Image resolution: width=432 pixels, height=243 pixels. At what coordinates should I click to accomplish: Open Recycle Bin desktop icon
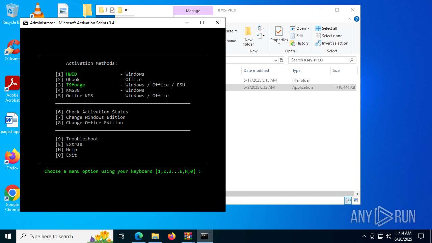pyautogui.click(x=12, y=14)
